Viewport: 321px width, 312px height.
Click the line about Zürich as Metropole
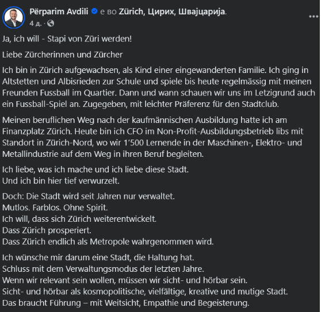pos(108,242)
